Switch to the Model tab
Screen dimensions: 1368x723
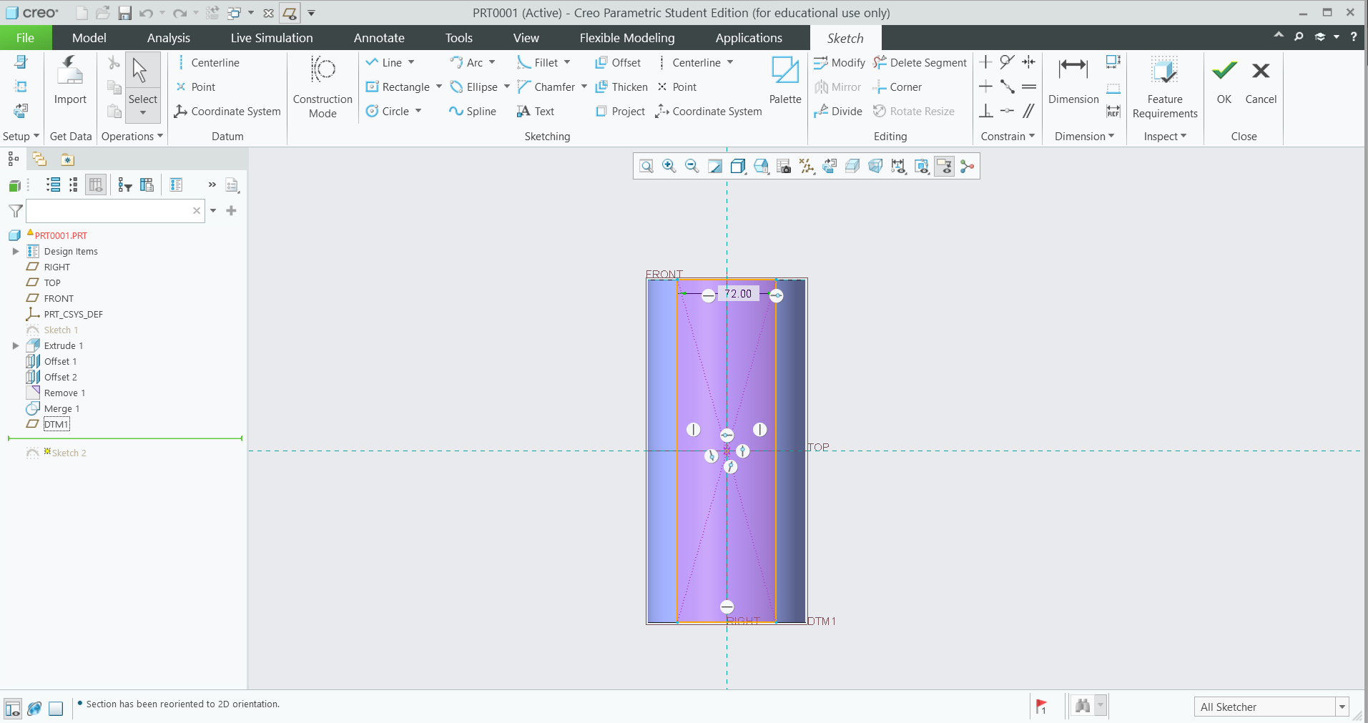click(89, 37)
